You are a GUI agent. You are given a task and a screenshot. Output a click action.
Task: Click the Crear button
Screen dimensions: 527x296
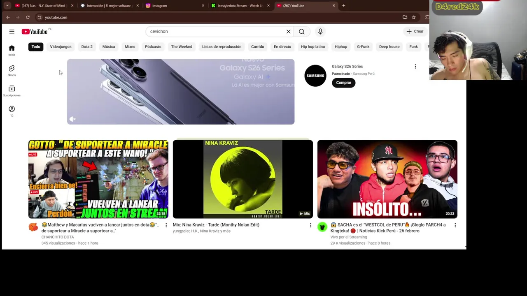pyautogui.click(x=415, y=31)
